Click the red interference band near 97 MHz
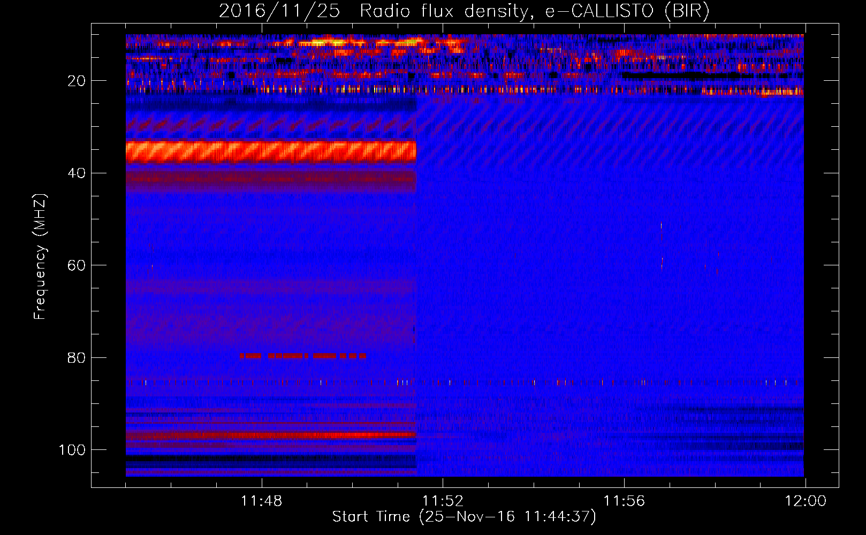This screenshot has width=866, height=535. click(271, 436)
